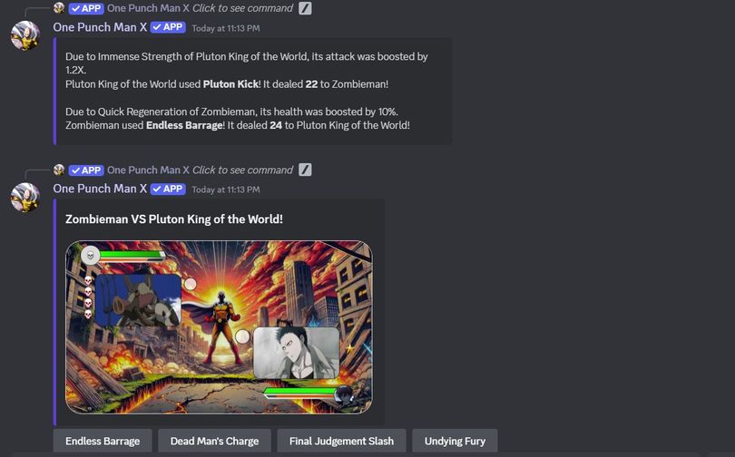Open the One Punch Man X username in the first message
Viewport: 735px width, 457px height.
[x=100, y=27]
